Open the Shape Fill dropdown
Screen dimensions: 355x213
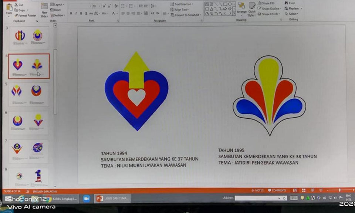(268, 3)
